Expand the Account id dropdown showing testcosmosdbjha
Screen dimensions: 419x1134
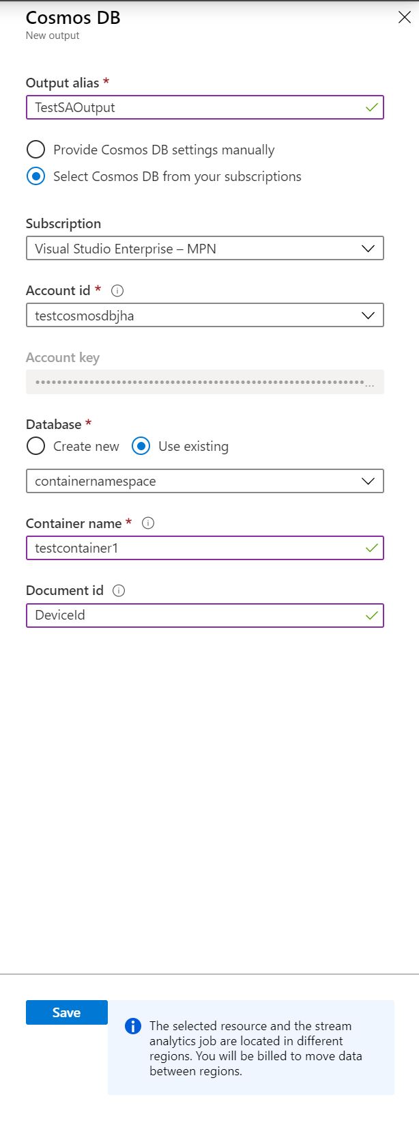[x=205, y=316]
